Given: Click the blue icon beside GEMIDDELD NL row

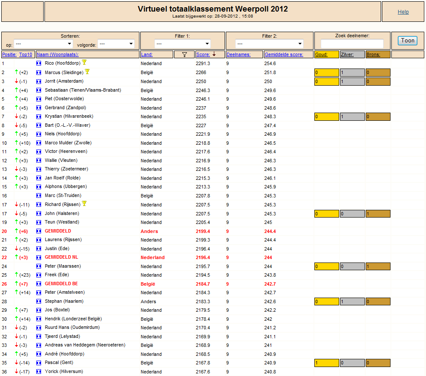Looking at the screenshot, I should click(x=38, y=257).
